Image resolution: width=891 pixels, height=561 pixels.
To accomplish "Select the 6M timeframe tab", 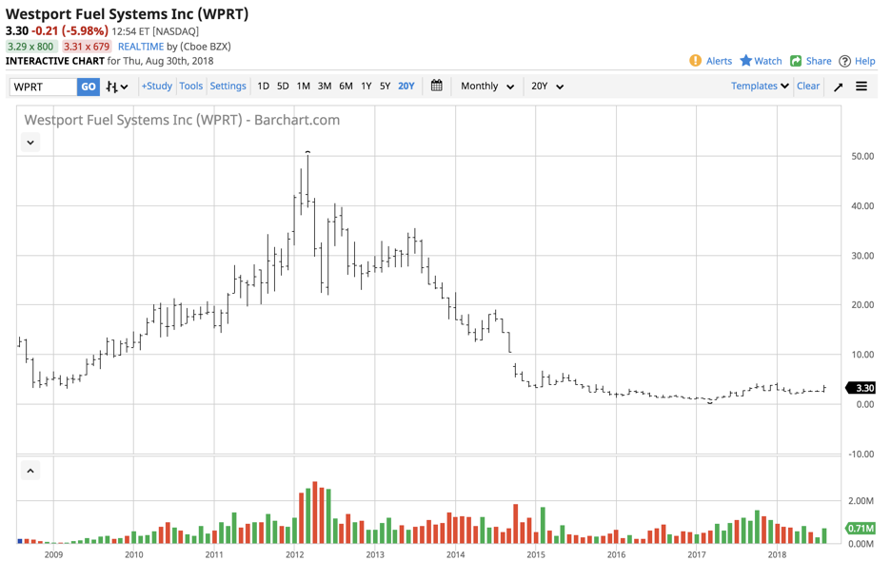I will coord(345,86).
